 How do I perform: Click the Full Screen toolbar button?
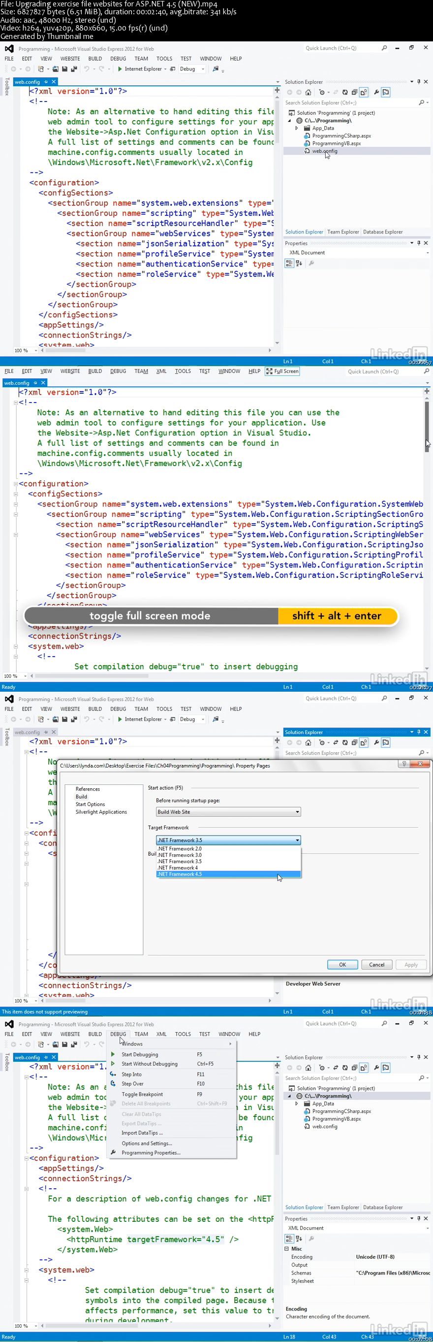(282, 371)
